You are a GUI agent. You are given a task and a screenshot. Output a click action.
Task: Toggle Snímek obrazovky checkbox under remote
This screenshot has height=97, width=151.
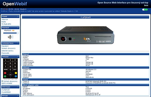(2, 81)
